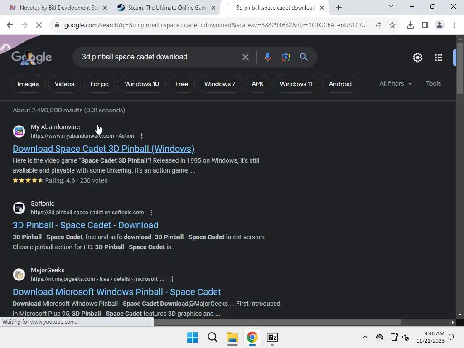Share this page from the address bar
Screen dimensions: 464x348
(378, 25)
